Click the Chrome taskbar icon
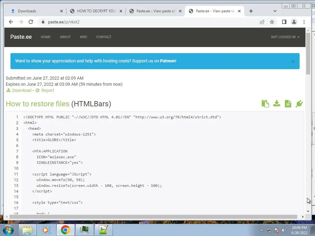 click(65, 230)
